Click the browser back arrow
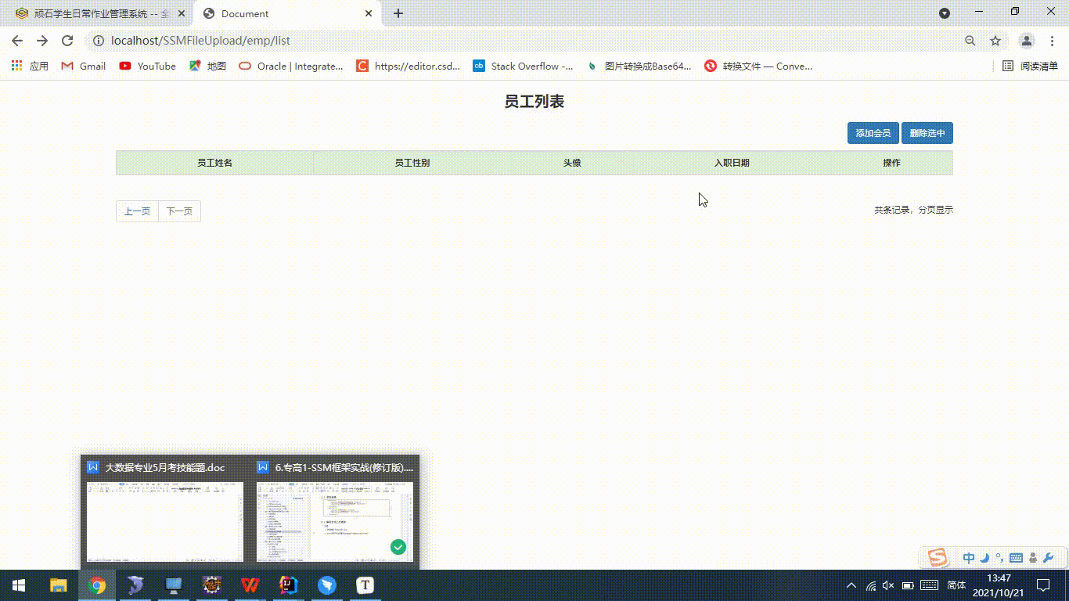 point(16,41)
